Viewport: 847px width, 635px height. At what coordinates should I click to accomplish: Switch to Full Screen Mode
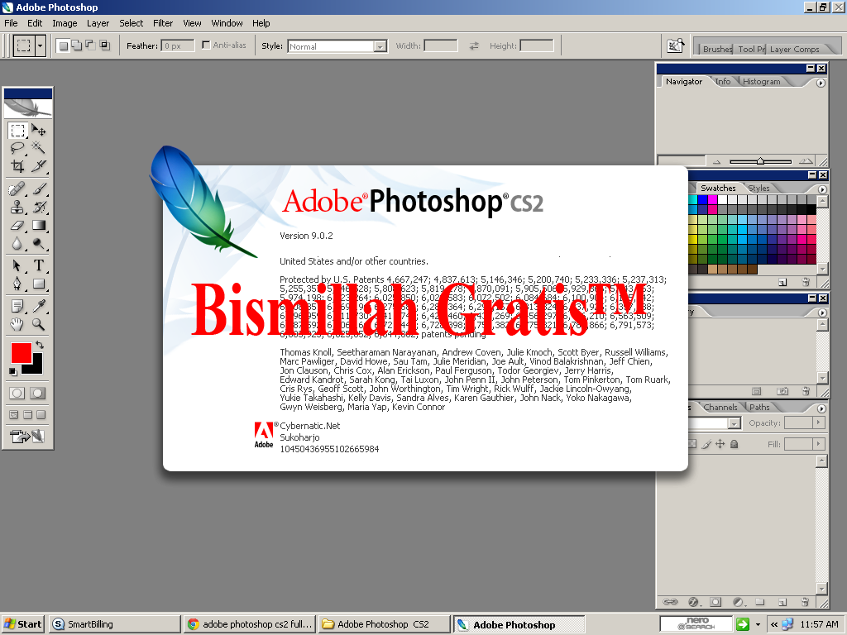click(x=41, y=415)
